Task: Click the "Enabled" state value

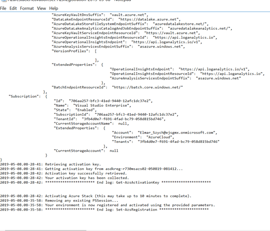Action: pyautogui.click(x=85, y=110)
